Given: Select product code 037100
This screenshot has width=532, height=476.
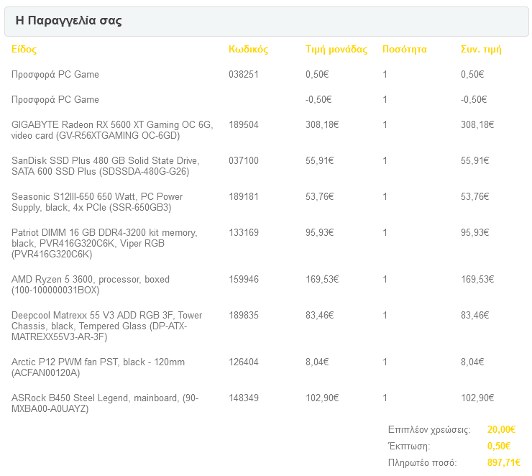Looking at the screenshot, I should click(244, 160).
